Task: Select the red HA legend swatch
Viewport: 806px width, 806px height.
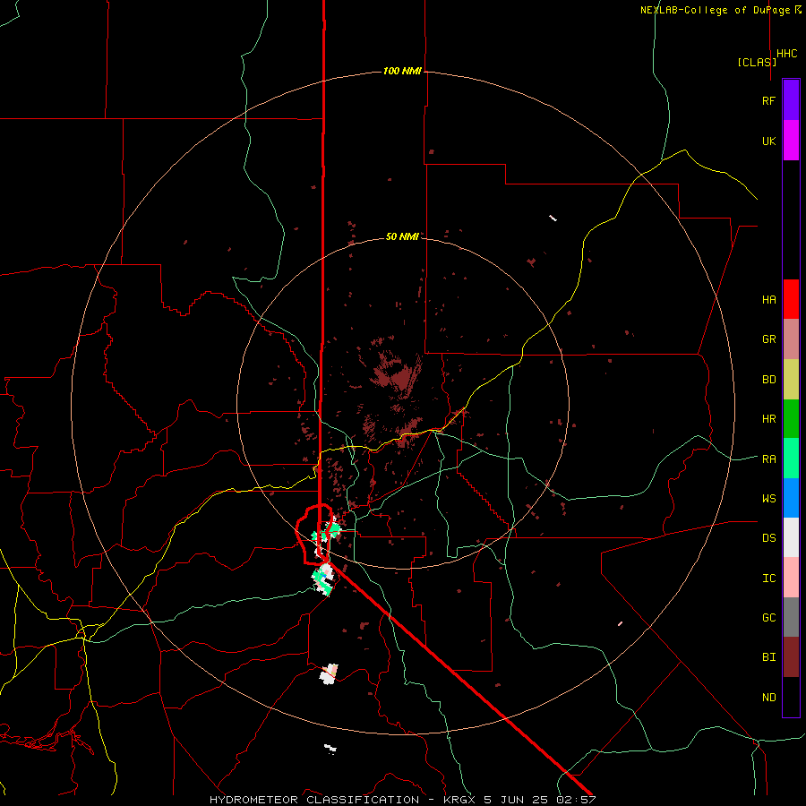Action: 791,299
